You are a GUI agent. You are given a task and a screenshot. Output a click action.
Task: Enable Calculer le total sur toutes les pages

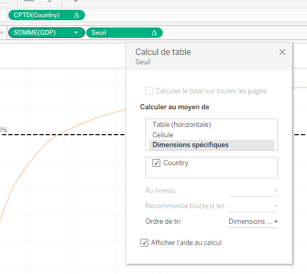coord(149,91)
